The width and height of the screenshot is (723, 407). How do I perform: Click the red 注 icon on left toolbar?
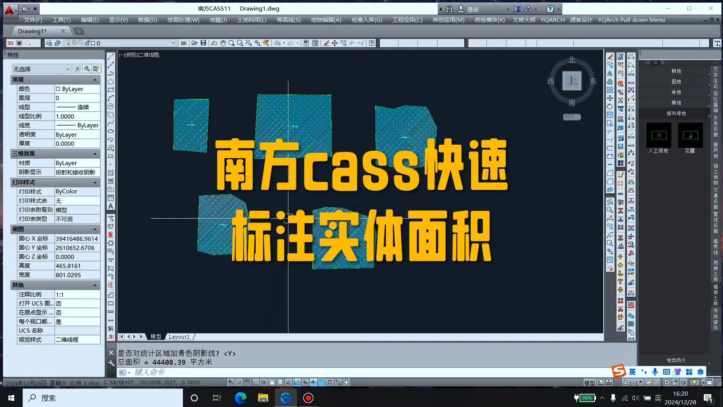(x=111, y=285)
